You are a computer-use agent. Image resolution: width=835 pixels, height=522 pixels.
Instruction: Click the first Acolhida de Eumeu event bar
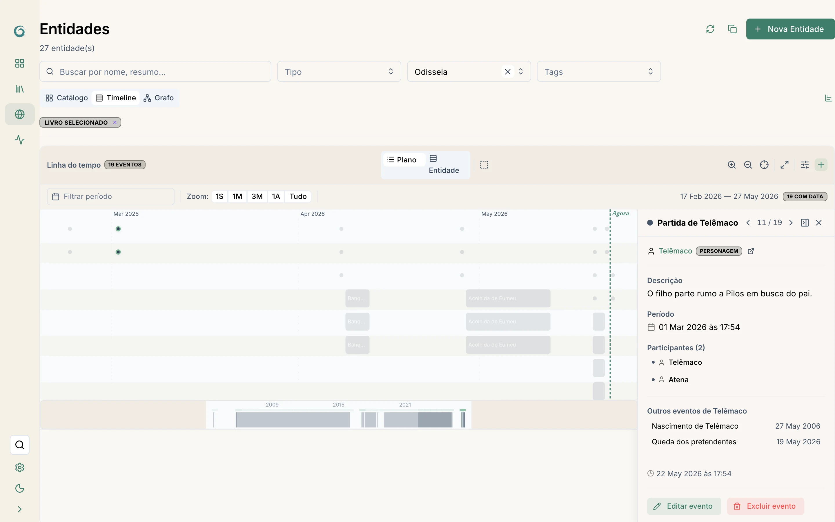508,298
